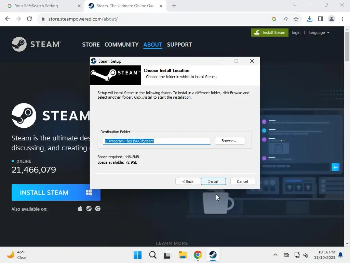Minimize the Steam Setup dialog
The width and height of the screenshot is (350, 263).
(x=221, y=61)
